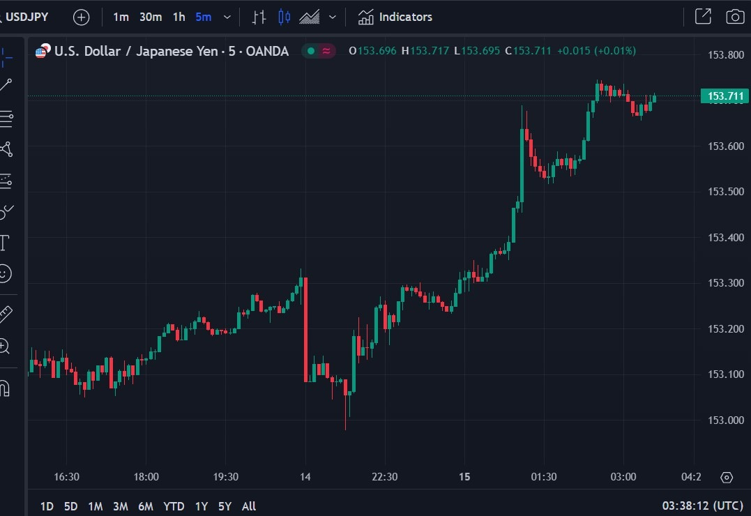This screenshot has height=516, width=751.
Task: Set date range to 6M
Action: click(x=146, y=506)
